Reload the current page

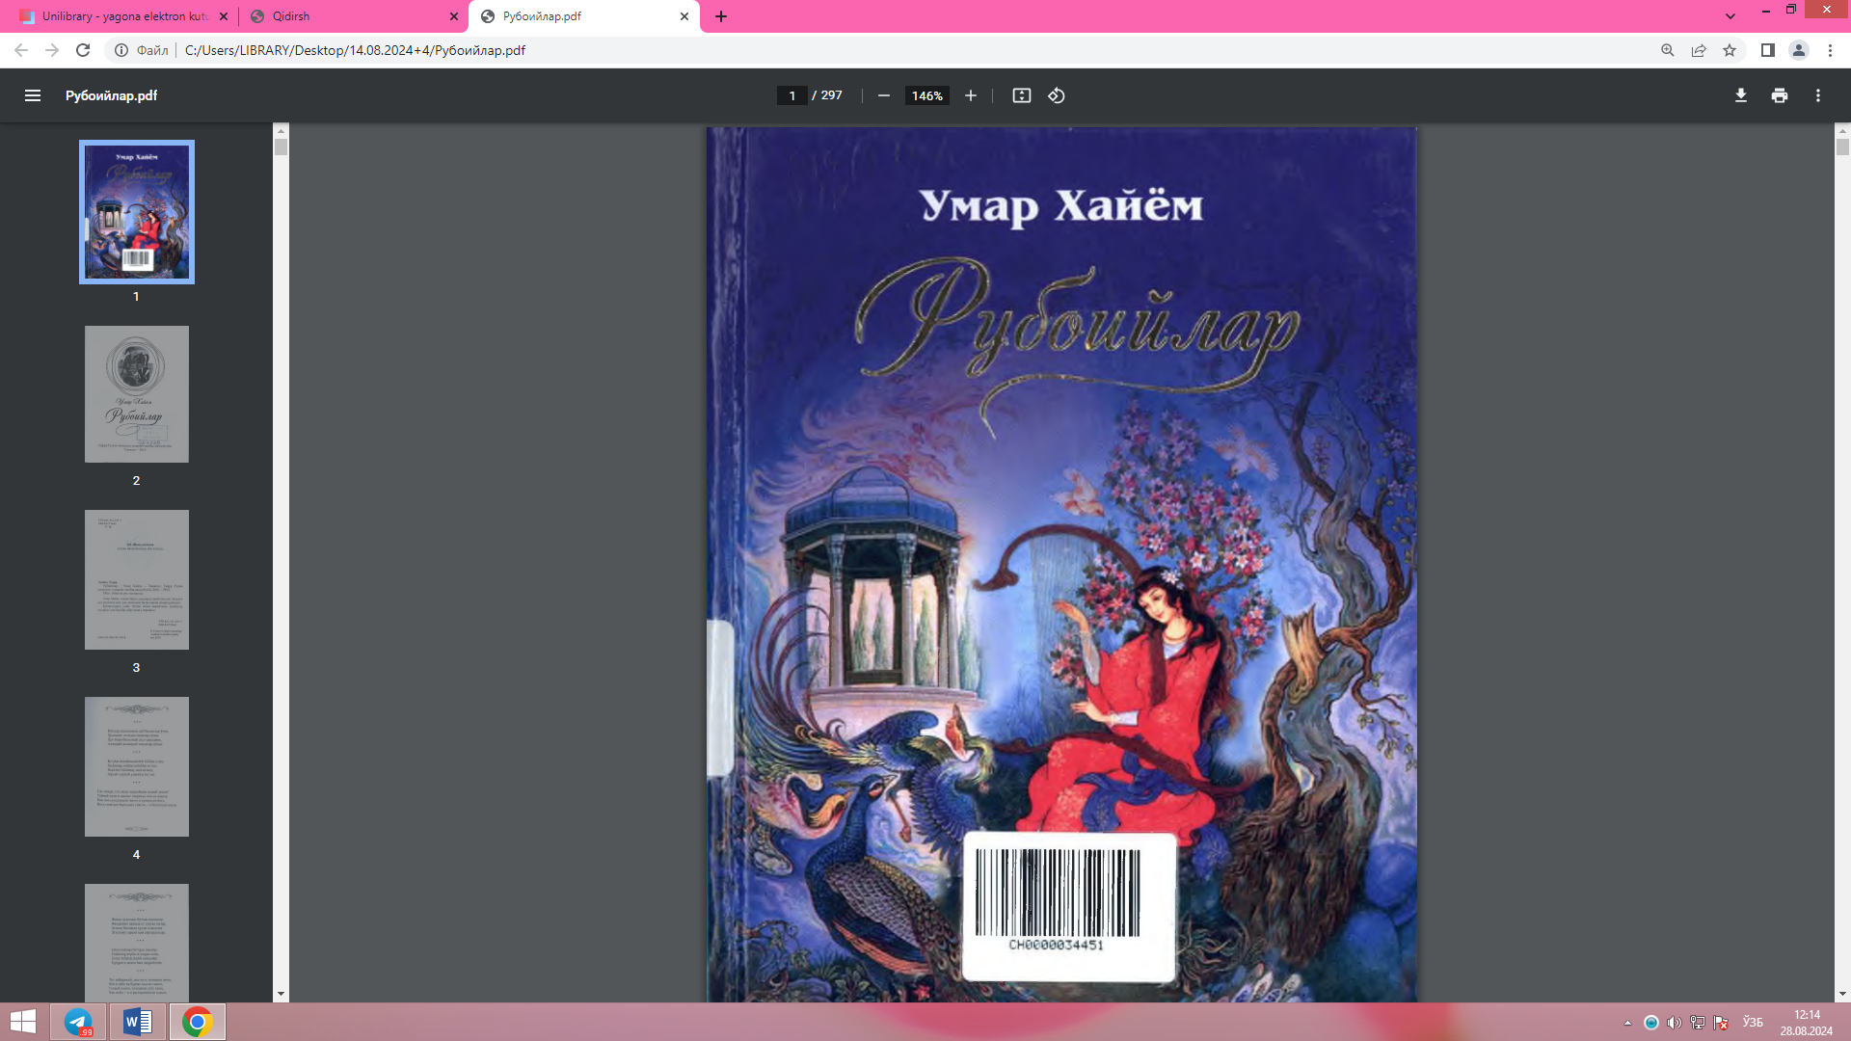83,50
